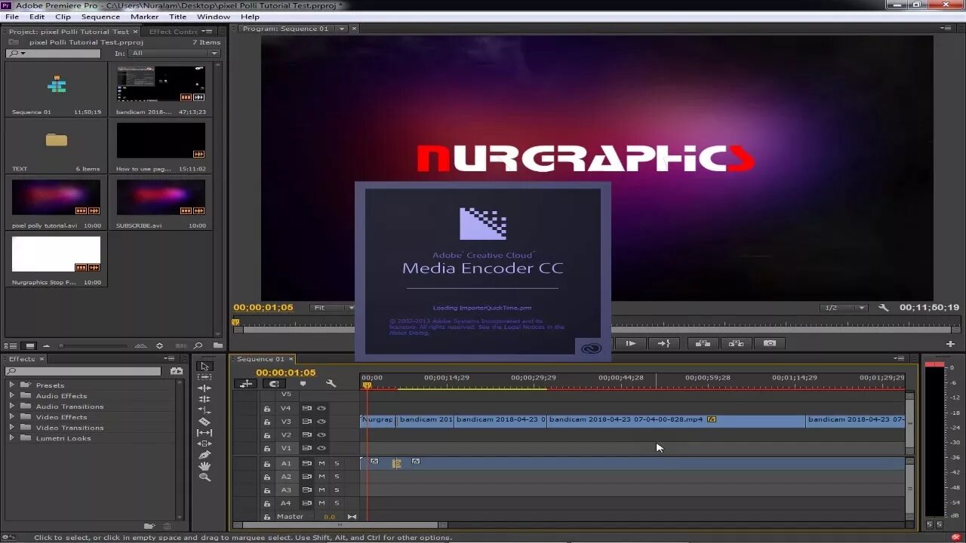The height and width of the screenshot is (543, 966).
Task: Select the Zoom tool magnifier
Action: tap(205, 477)
